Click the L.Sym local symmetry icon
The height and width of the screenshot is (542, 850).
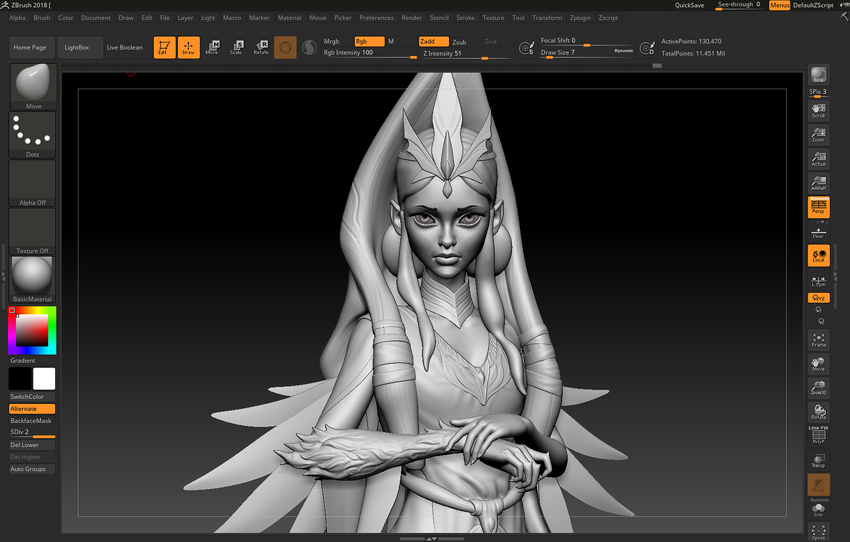coord(819,279)
